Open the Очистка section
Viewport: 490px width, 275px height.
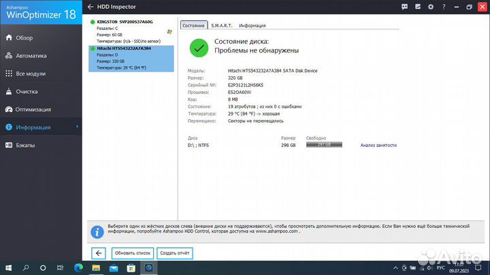pos(41,92)
